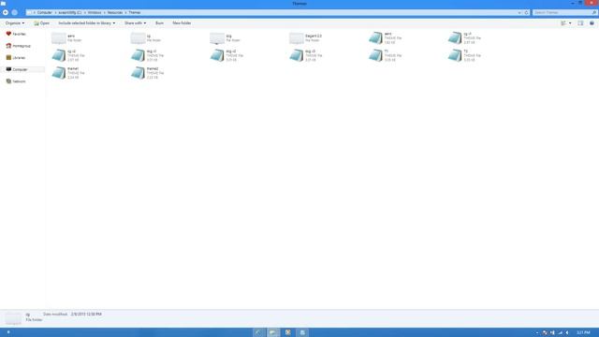Open the Share with dropdown
Viewport: 599px width, 337px height.
coord(135,23)
